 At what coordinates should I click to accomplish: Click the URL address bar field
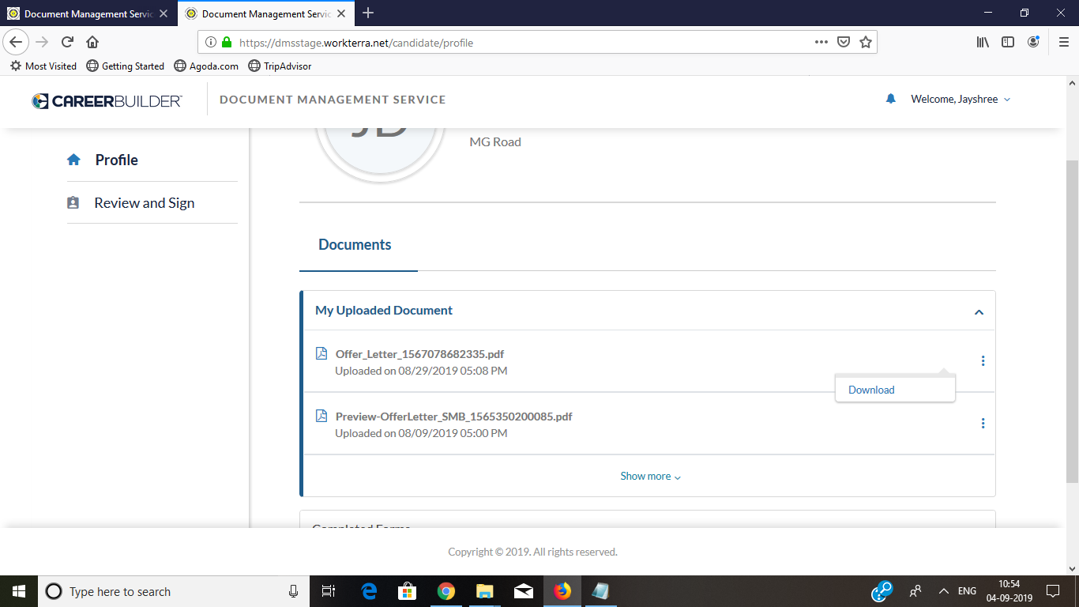pyautogui.click(x=513, y=43)
